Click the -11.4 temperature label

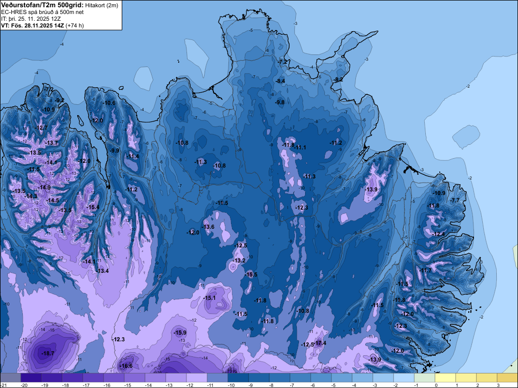click(133, 156)
